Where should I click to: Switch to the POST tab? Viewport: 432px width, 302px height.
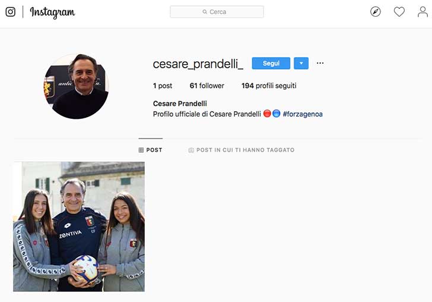coord(151,150)
